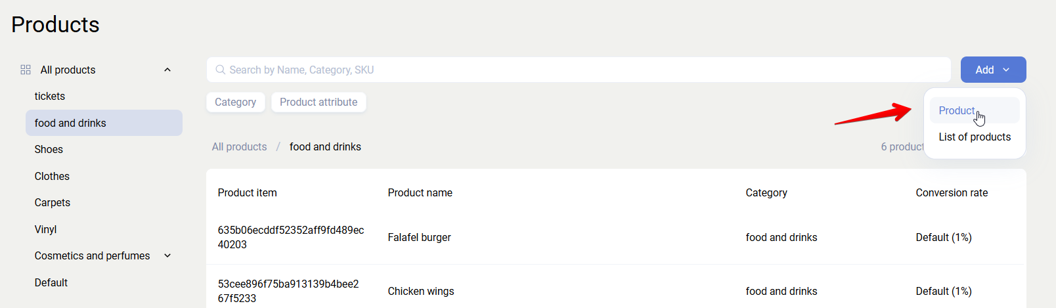Open the Falafel burger product row
Viewport: 1056px width, 308px height.
click(x=419, y=237)
